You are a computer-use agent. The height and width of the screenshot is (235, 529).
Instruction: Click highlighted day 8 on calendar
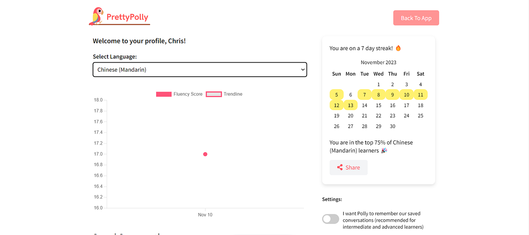click(378, 95)
